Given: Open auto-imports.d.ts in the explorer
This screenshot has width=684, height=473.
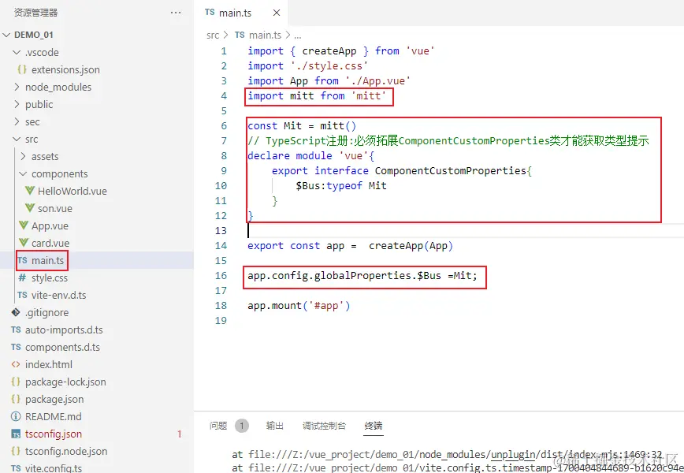Looking at the screenshot, I should coord(64,330).
